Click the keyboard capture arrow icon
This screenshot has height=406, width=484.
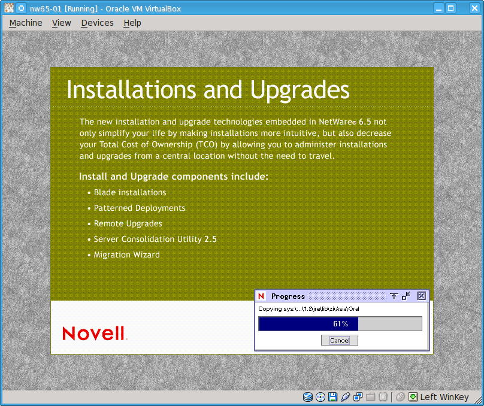[413, 397]
